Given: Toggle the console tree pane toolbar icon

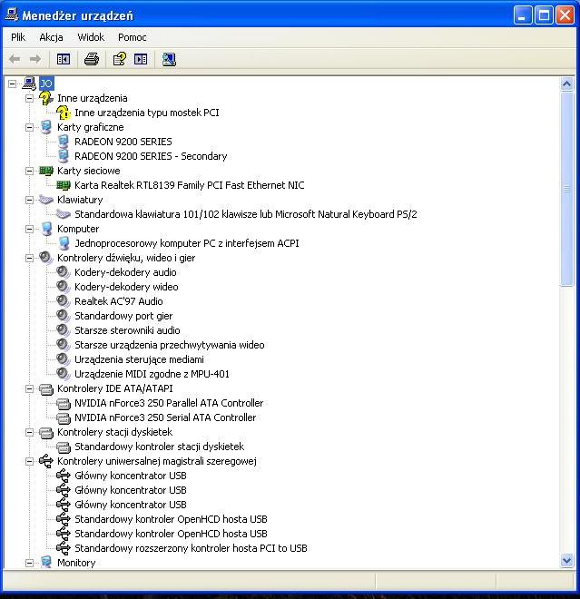Looking at the screenshot, I should 64,59.
